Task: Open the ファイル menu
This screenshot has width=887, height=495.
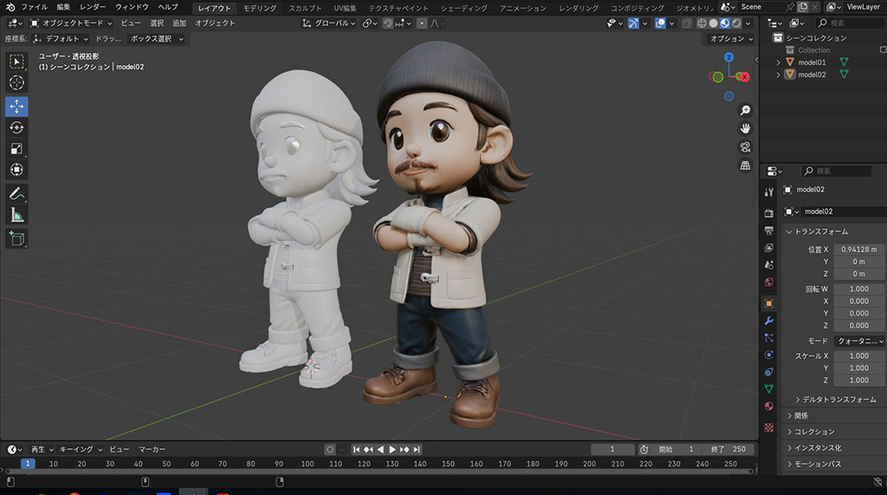Action: point(35,7)
